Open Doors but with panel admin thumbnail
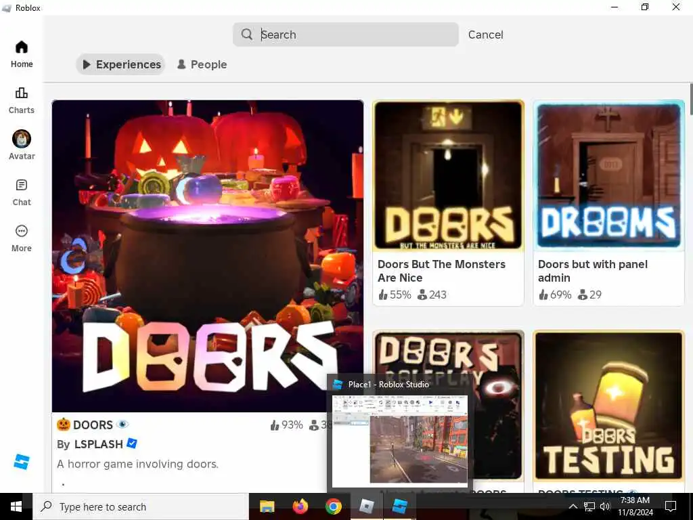Viewport: 693px width, 520px height. [608, 175]
